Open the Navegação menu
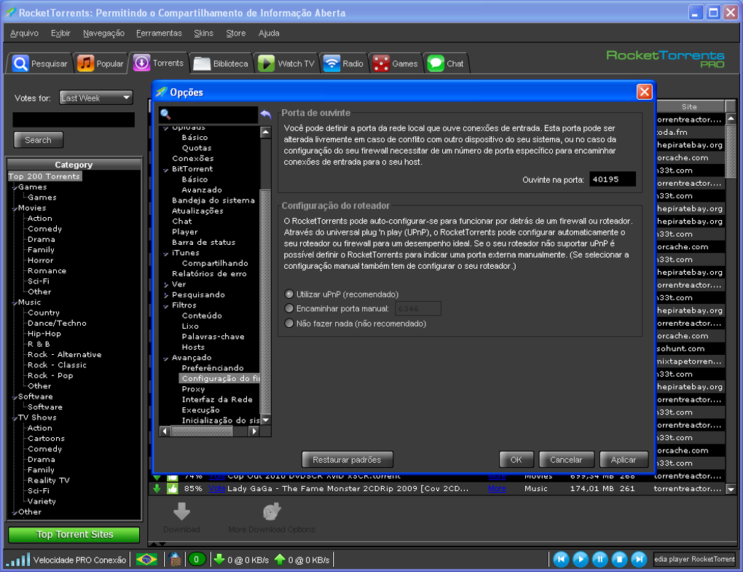The width and height of the screenshot is (743, 572). tap(103, 34)
